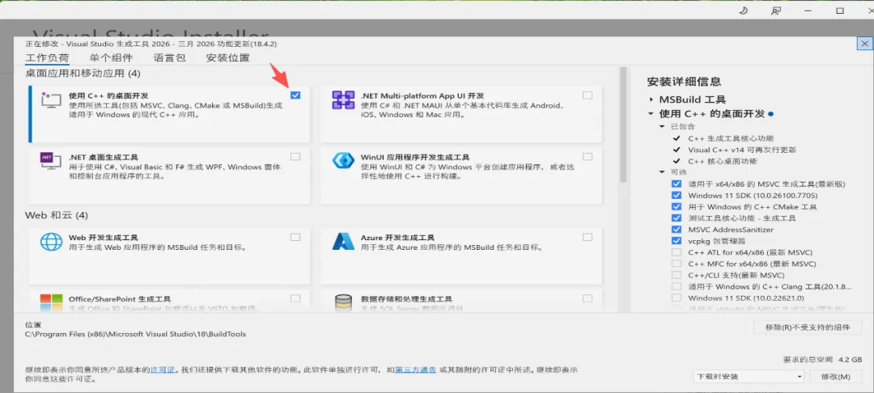This screenshot has width=874, height=393.
Task: Click the .NET MAUI workload icon
Action: point(343,100)
